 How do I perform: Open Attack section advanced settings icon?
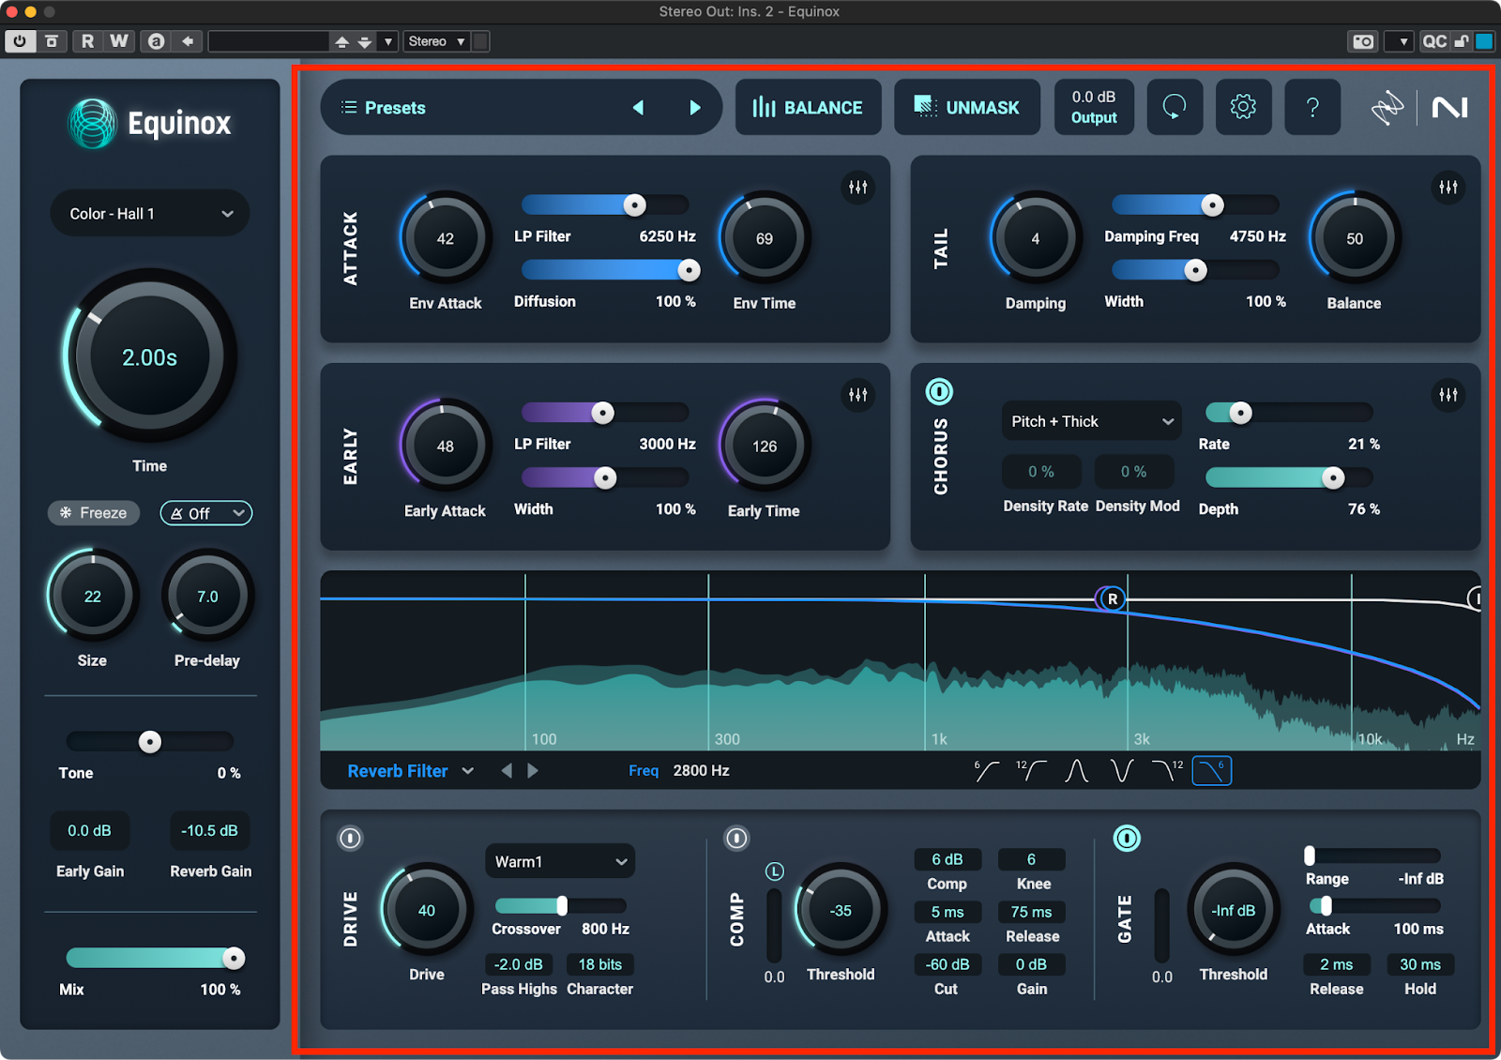(857, 187)
